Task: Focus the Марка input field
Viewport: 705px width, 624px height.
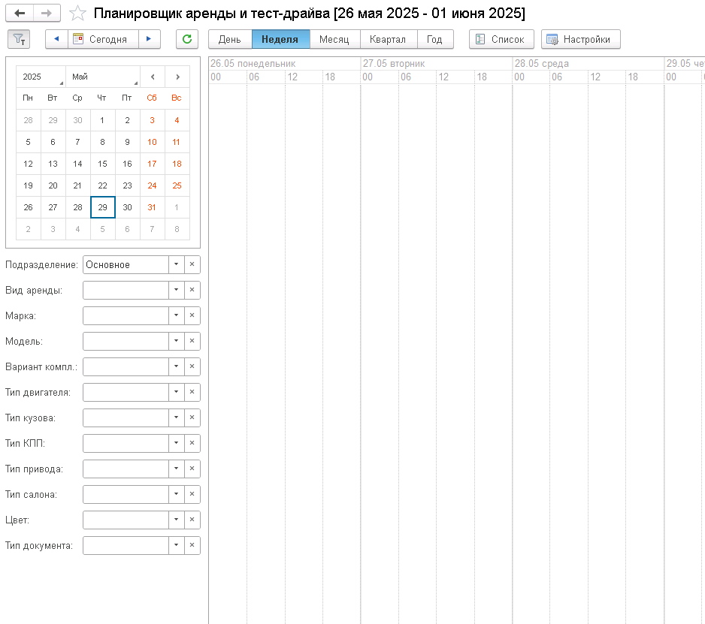Action: tap(126, 315)
